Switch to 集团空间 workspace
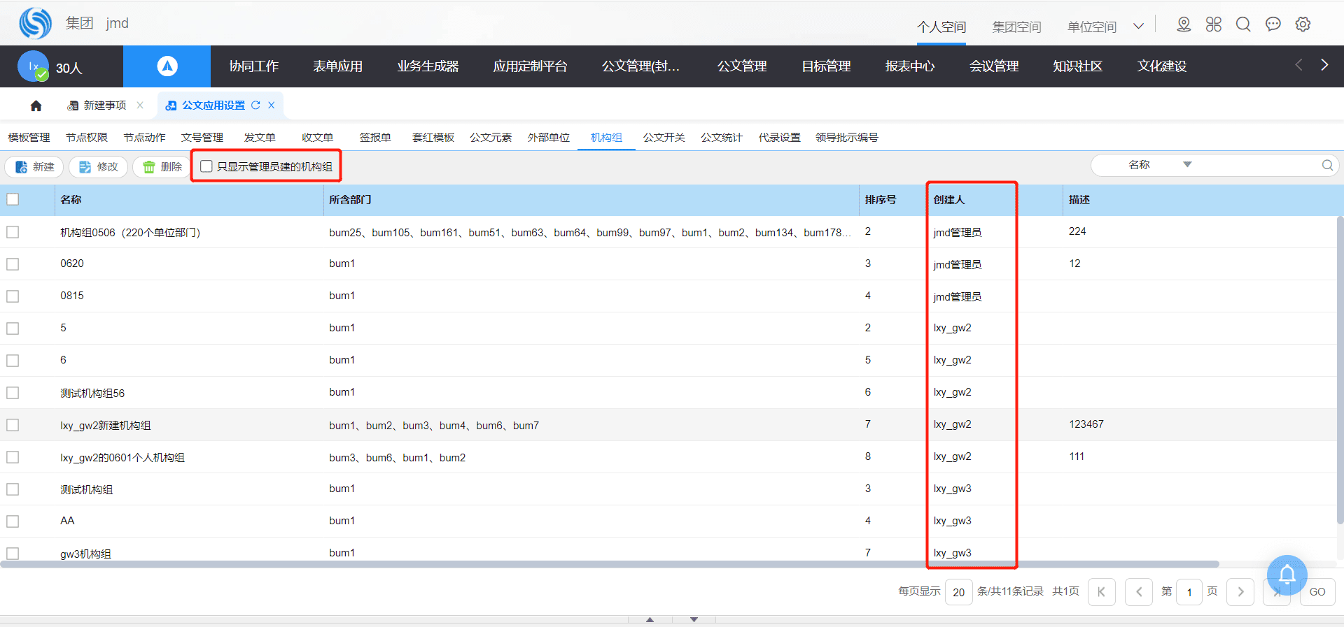The image size is (1344, 627). (x=1016, y=27)
